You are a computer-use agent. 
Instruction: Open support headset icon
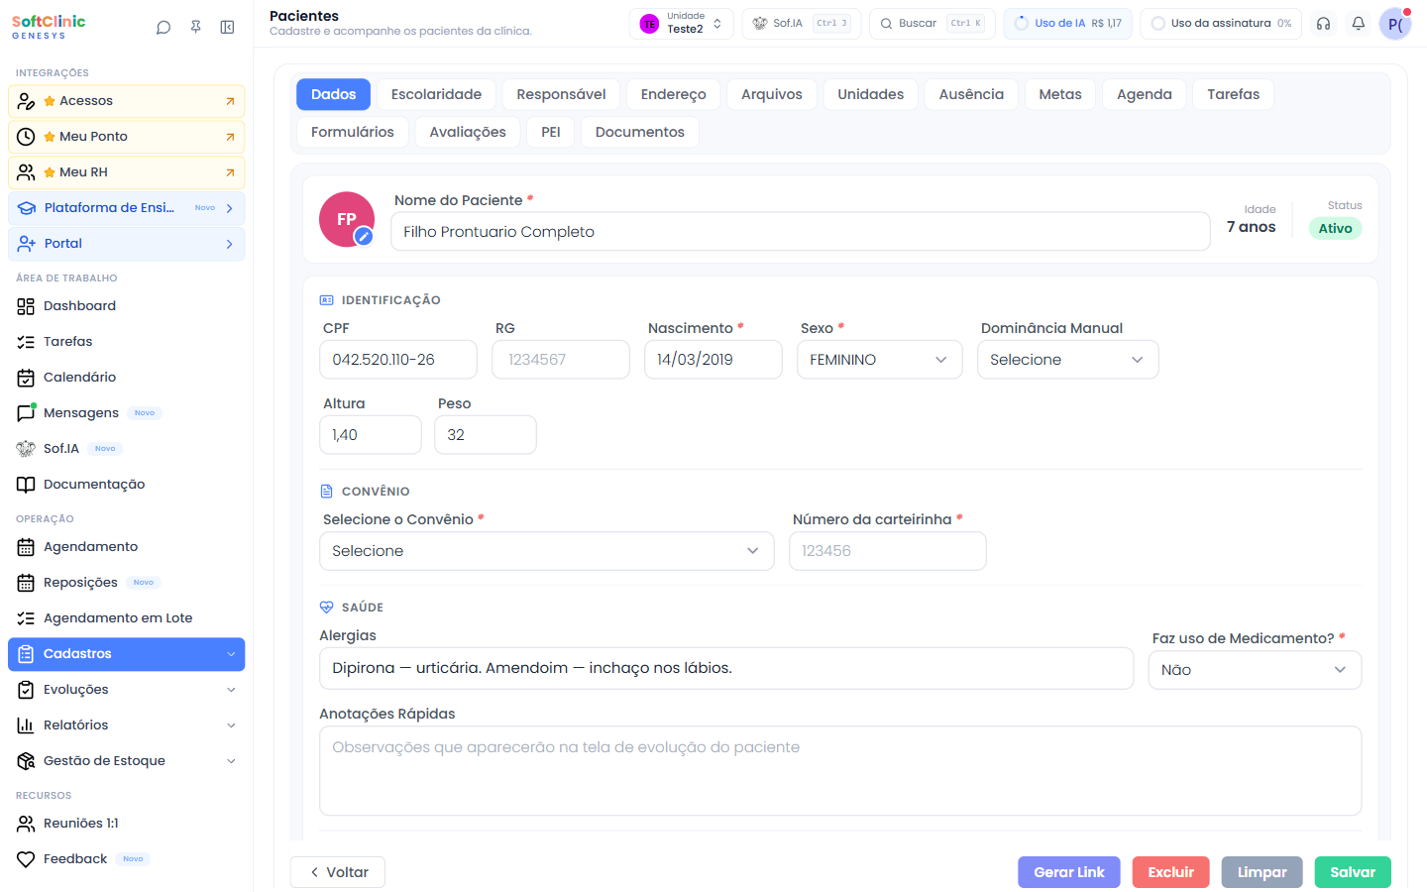pos(1323,24)
